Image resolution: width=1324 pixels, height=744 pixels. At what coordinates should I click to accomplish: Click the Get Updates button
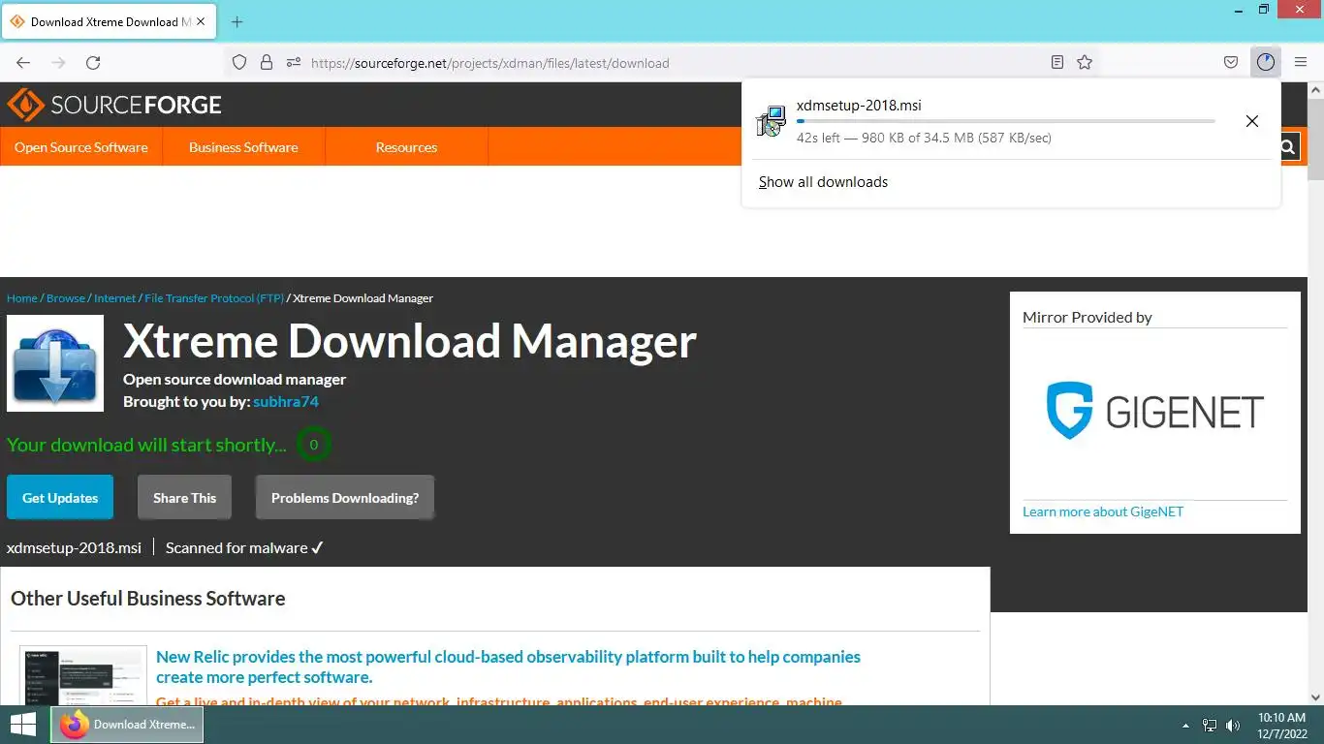pos(60,498)
